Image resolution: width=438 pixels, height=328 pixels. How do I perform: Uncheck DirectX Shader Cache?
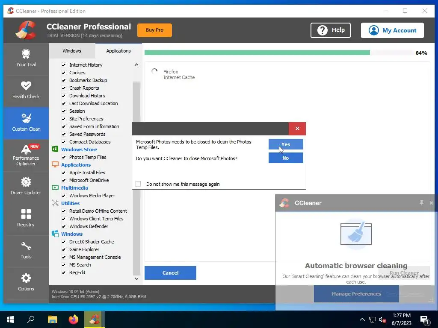click(64, 242)
